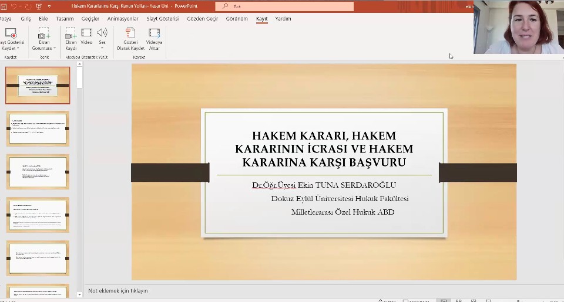Click the Videoya Aktar export icon
Screen dimensions: 564x302
click(155, 33)
